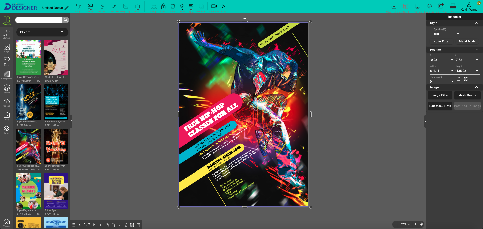Zoom out with the minus button
The width and height of the screenshot is (483, 229).
(x=395, y=224)
